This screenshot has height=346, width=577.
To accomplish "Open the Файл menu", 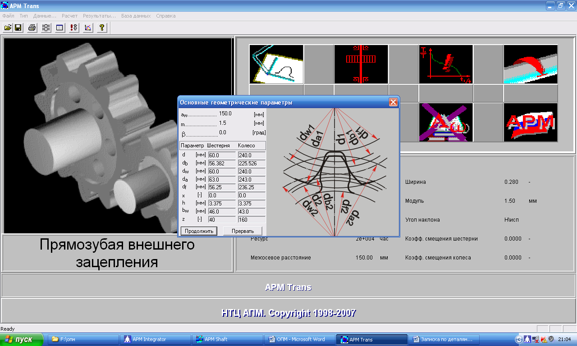I will coord(8,16).
